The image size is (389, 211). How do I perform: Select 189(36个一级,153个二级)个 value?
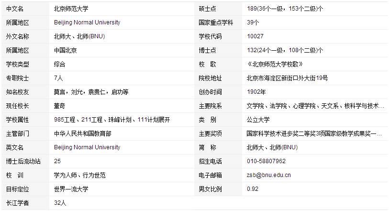pos(285,9)
